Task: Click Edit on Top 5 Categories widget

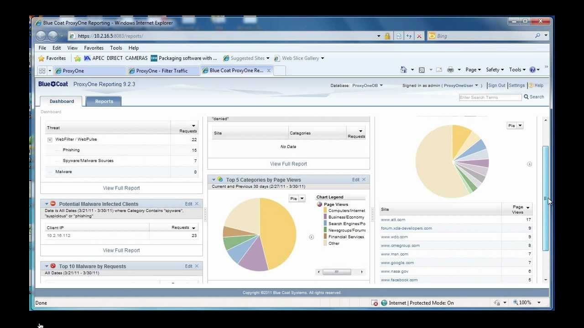Action: tap(356, 179)
